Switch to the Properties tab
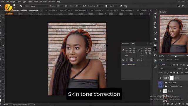 coord(125,44)
